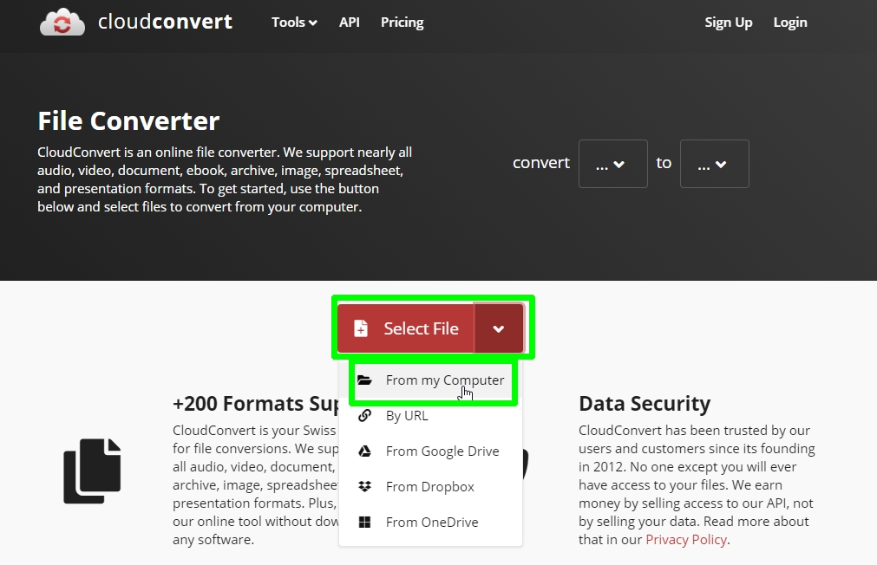This screenshot has height=565, width=877.
Task: Click the Dropbox logo icon
Action: pos(364,487)
